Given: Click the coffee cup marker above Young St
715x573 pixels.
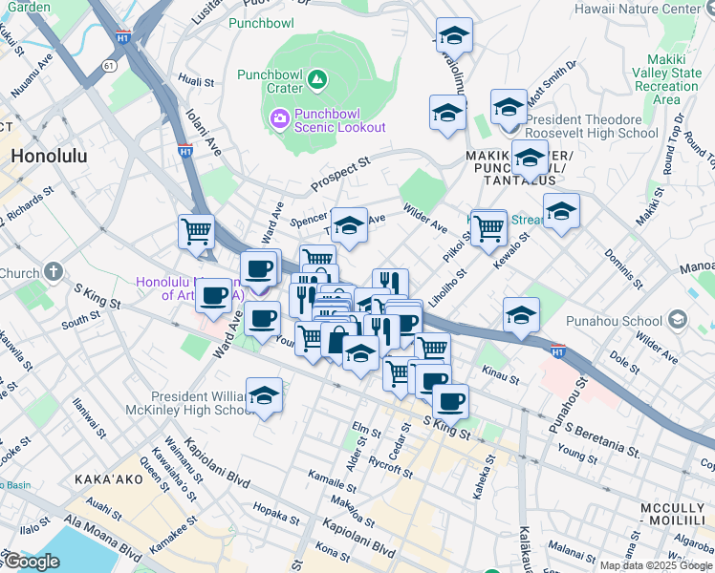Looking at the screenshot, I should 262,320.
